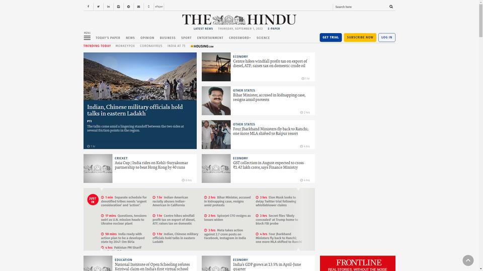
Task: Open the INDIA AT 75 trending topic
Action: coord(177,46)
